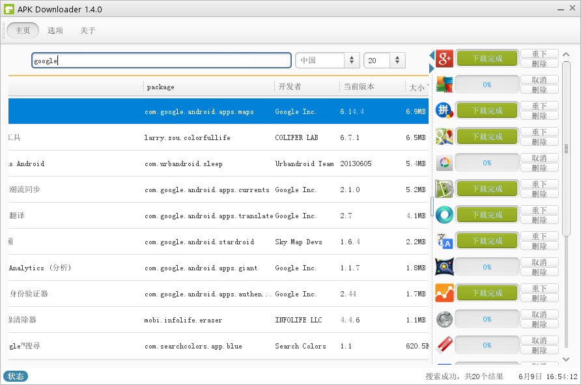Select the com.google.android.apps.maps row
The height and width of the screenshot is (385, 581).
(x=218, y=111)
